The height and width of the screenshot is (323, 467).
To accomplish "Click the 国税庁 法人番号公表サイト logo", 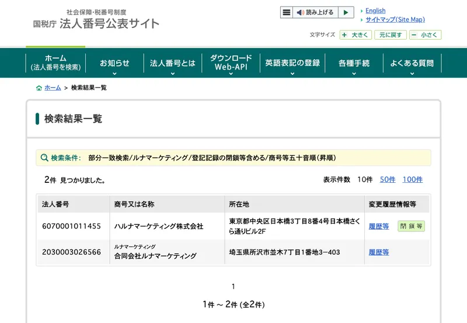I will tap(96, 20).
